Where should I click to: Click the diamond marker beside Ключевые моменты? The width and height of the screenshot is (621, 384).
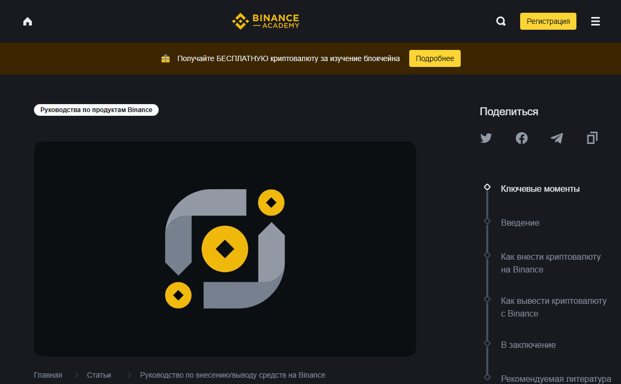click(x=487, y=187)
